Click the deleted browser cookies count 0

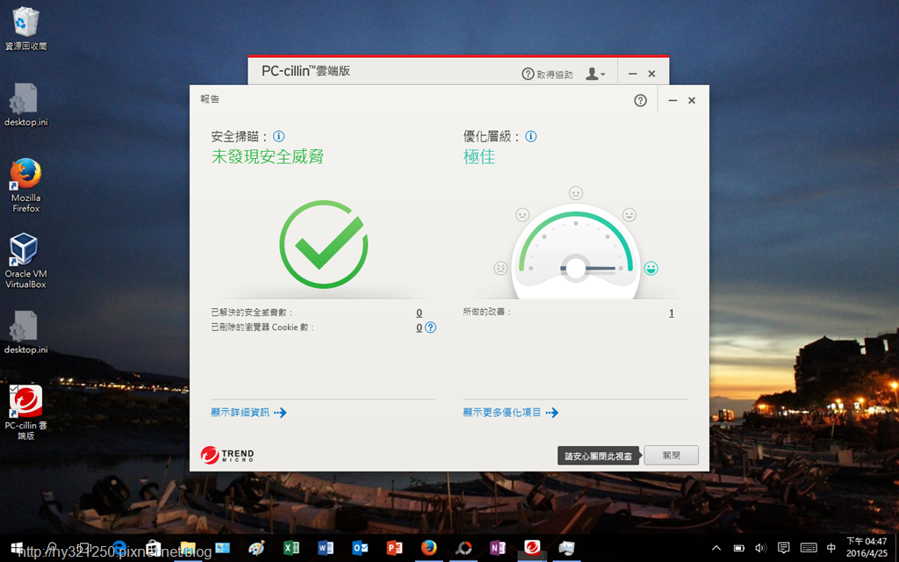(x=419, y=328)
